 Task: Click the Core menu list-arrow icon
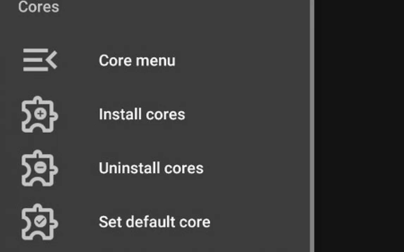pos(40,60)
